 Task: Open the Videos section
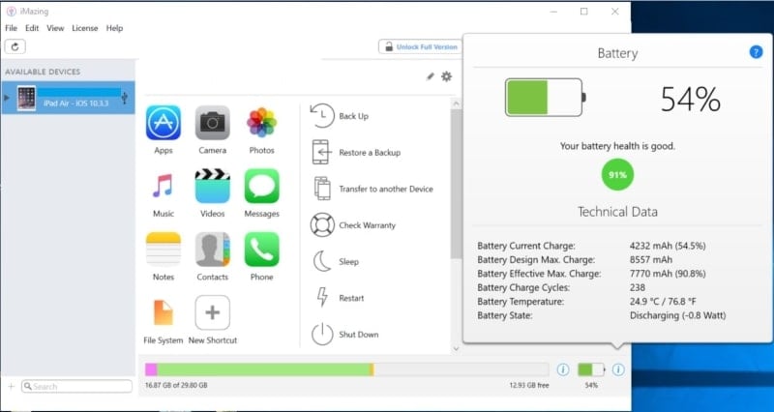pos(212,192)
